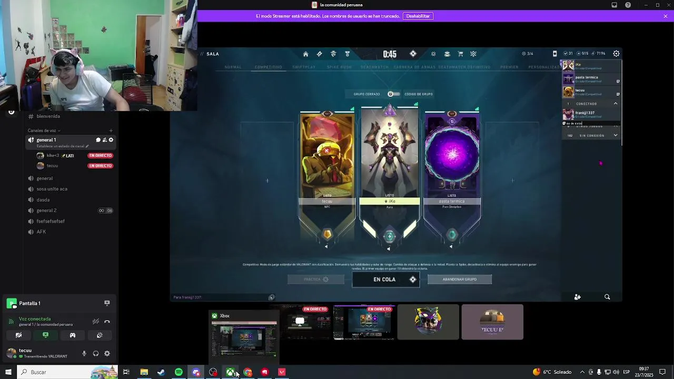The width and height of the screenshot is (674, 379).
Task: Open Discord soundboard icon
Action: tap(100, 335)
